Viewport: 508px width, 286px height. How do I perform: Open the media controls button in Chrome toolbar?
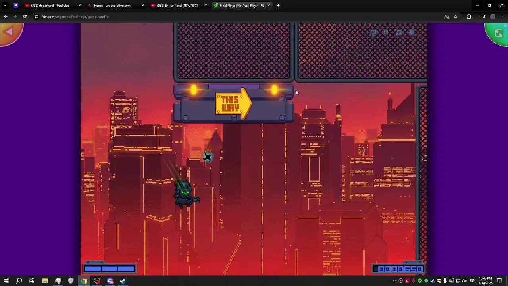tap(483, 17)
